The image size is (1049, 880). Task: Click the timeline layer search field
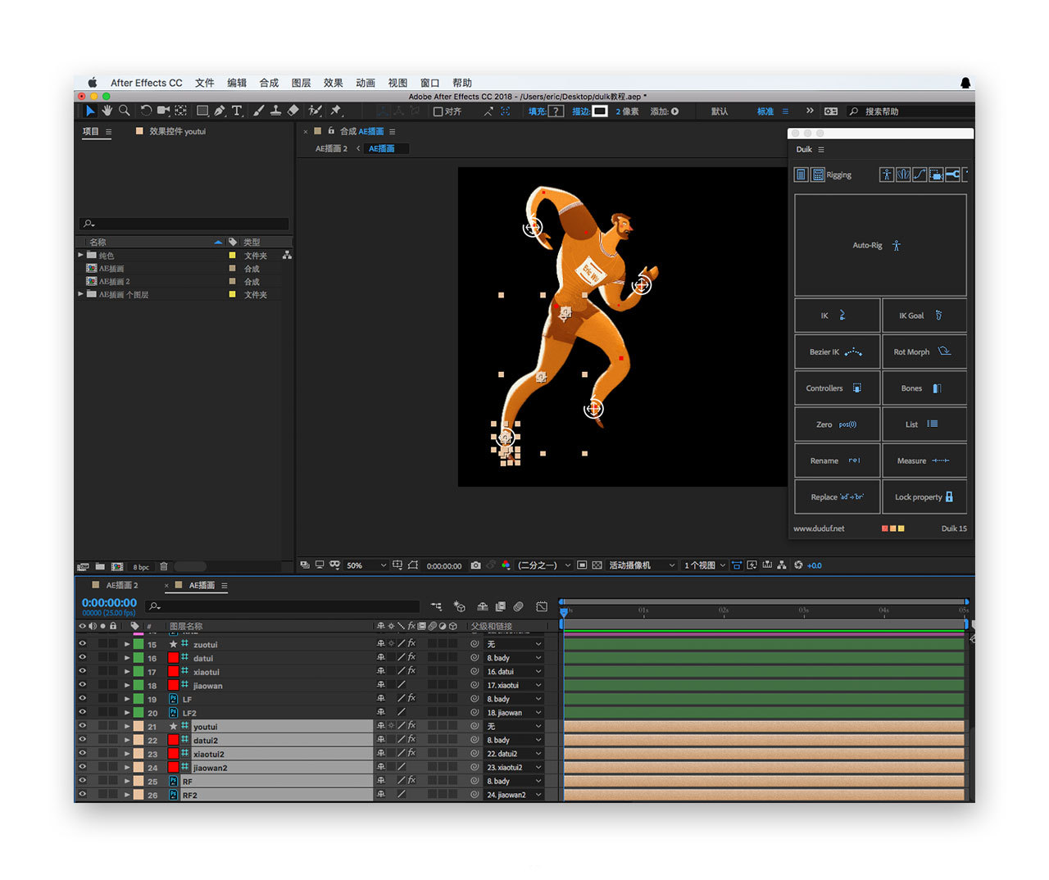(283, 606)
